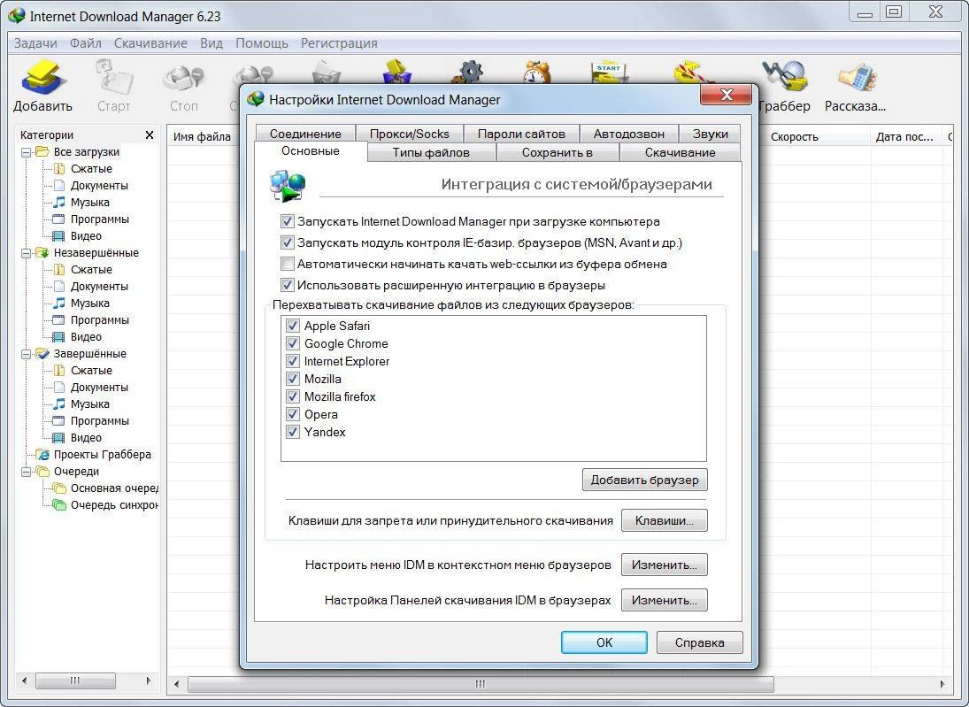This screenshot has width=969, height=707.
Task: Select Документы under Все загрузки
Action: point(99,186)
